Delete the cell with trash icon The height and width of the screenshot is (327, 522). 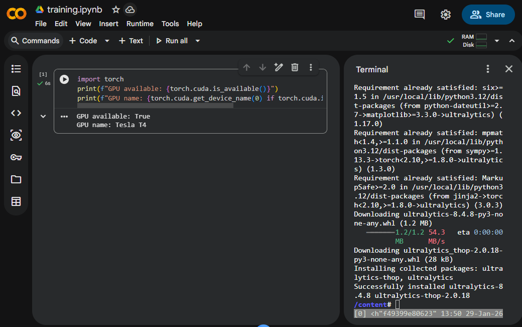pyautogui.click(x=295, y=67)
